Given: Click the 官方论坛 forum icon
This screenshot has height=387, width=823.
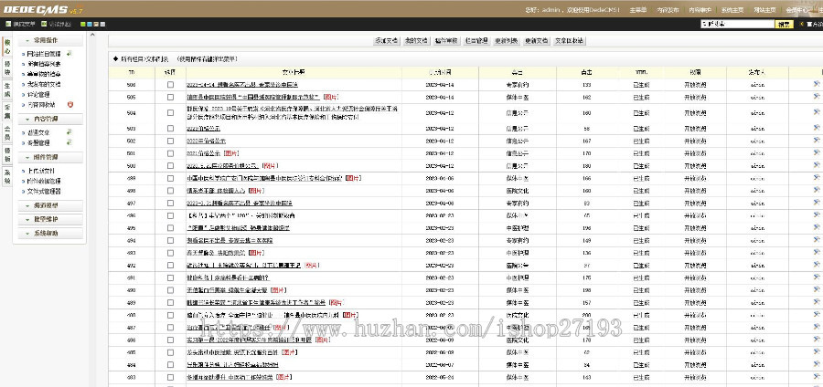Looking at the screenshot, I should click(802, 24).
